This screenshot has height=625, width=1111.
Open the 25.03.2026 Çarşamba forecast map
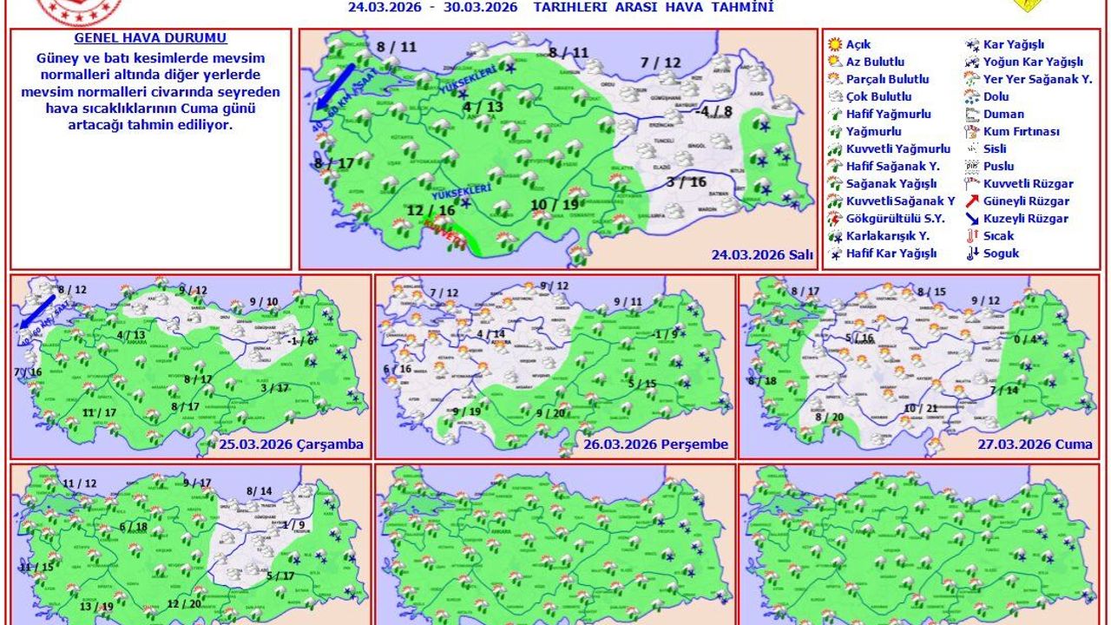tap(190, 365)
